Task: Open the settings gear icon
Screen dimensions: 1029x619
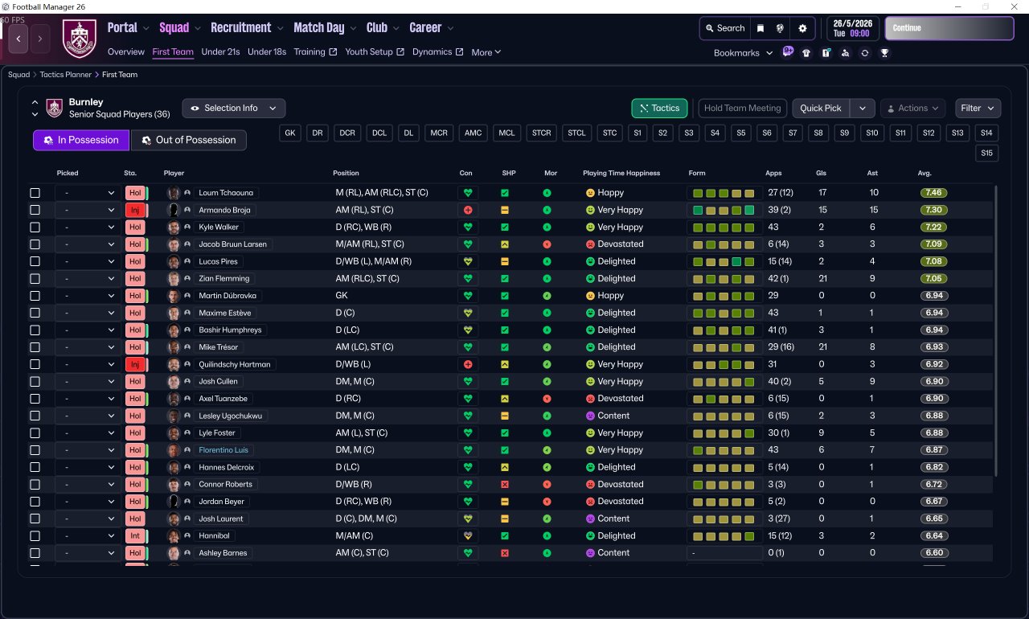Action: pos(802,28)
